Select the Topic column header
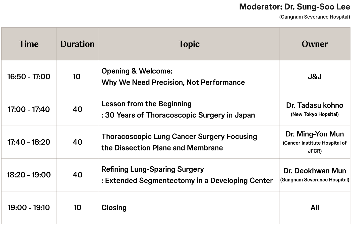Viewport: 352px width, 226px height. tap(189, 44)
